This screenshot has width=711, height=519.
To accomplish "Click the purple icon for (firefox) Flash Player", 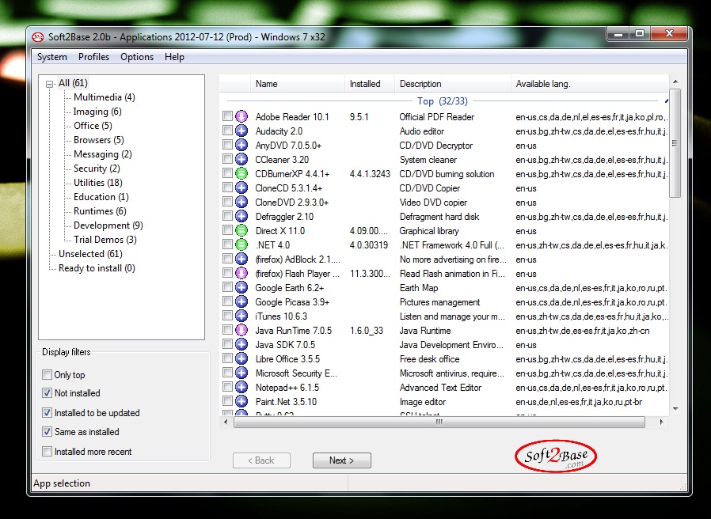I will point(241,273).
